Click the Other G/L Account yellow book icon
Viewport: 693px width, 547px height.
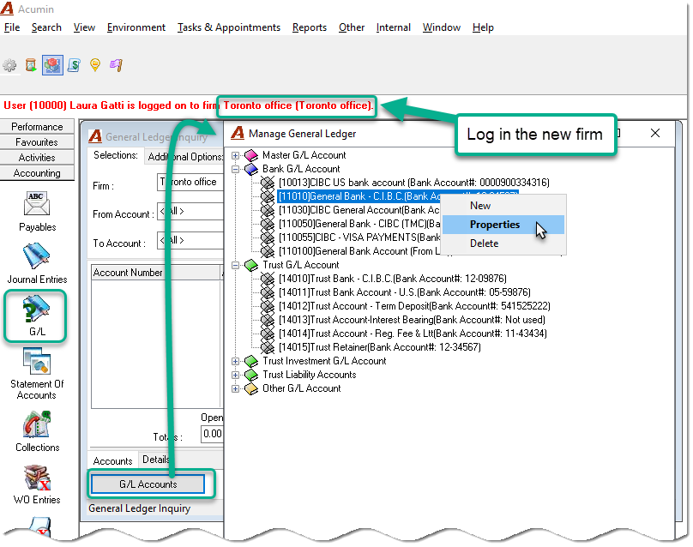[251, 388]
